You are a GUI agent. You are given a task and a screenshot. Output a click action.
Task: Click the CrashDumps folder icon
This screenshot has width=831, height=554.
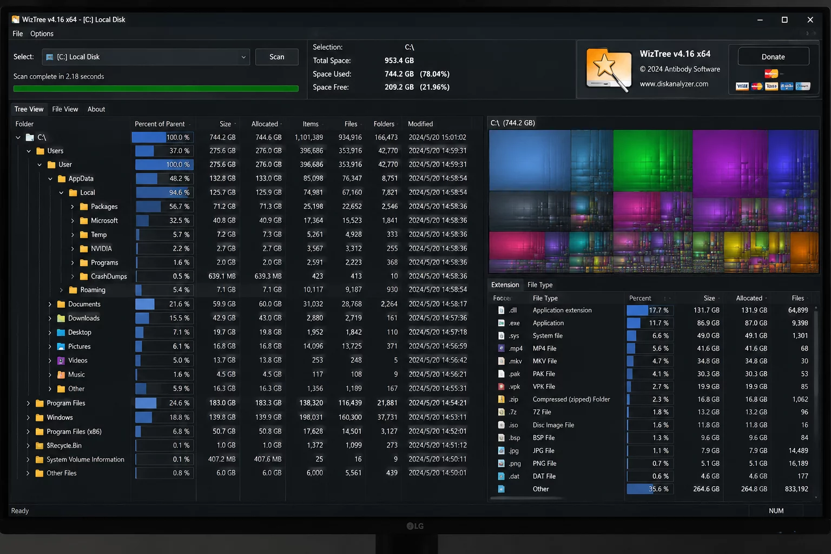pyautogui.click(x=84, y=276)
